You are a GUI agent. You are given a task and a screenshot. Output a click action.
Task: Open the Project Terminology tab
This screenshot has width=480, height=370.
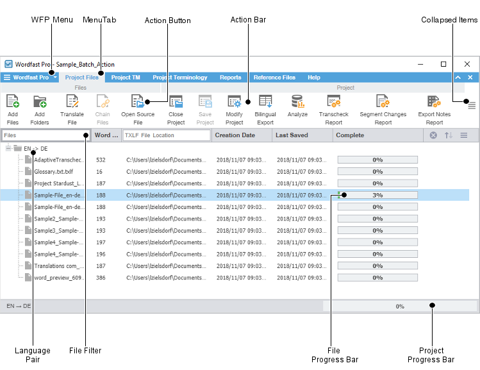pos(180,78)
